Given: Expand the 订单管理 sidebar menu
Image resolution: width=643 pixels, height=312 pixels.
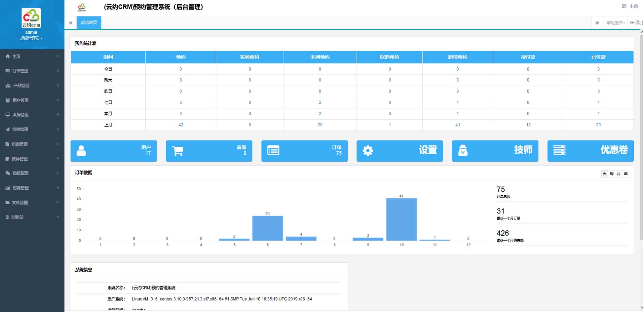Looking at the screenshot, I should [x=32, y=71].
